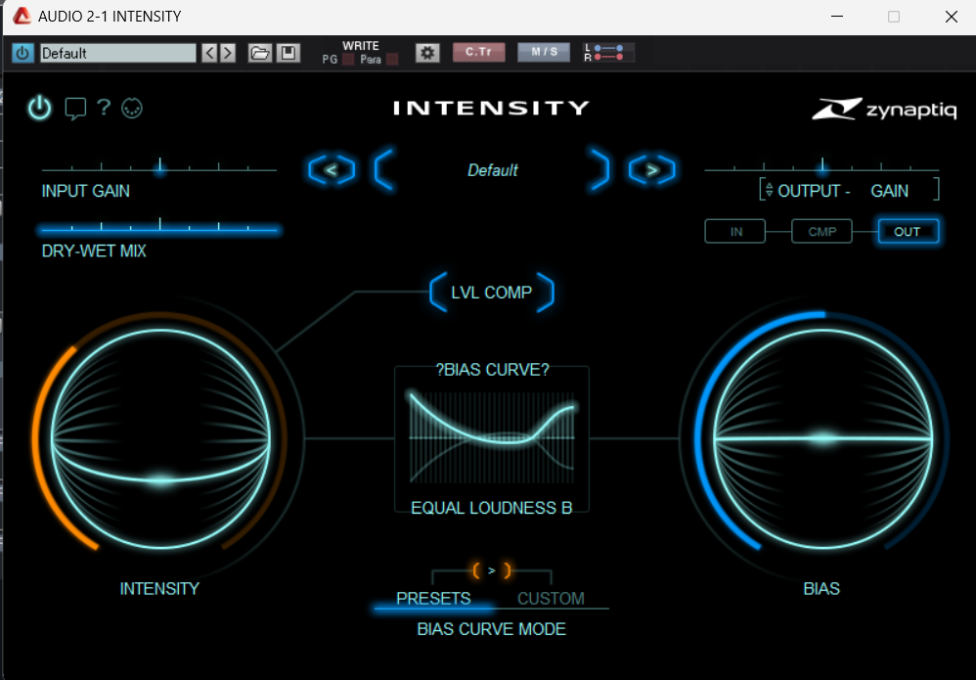This screenshot has width=976, height=680.
Task: Click the host preset name field
Action: (118, 53)
